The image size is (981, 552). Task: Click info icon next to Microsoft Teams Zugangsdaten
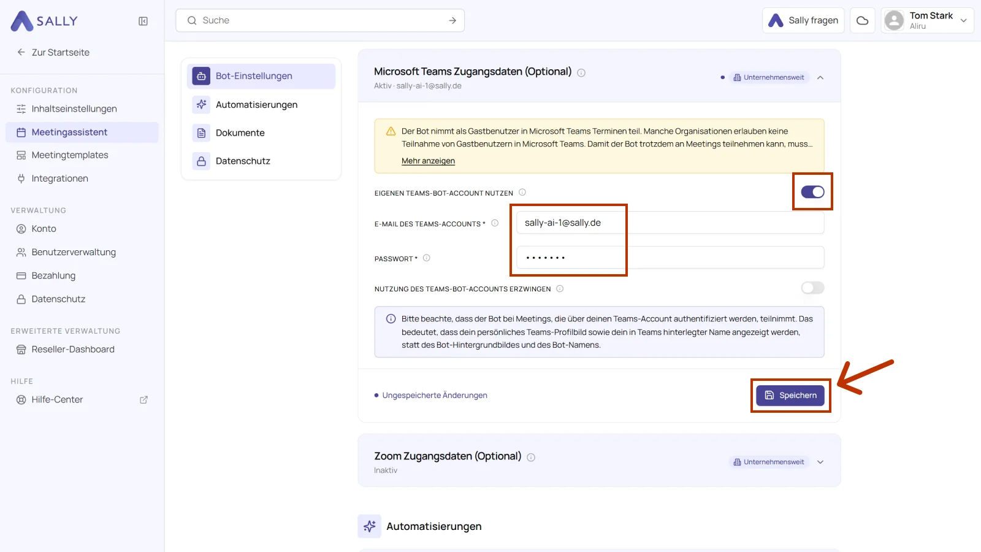(x=581, y=72)
